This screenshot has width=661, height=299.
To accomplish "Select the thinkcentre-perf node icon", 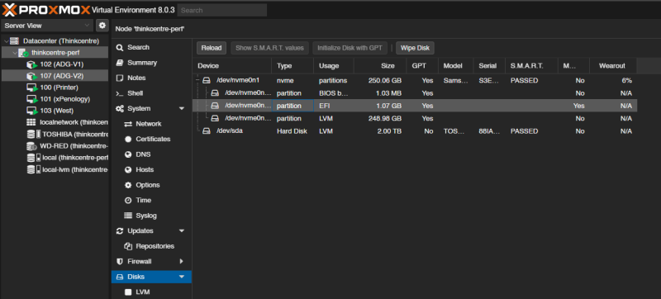I will tap(24, 53).
